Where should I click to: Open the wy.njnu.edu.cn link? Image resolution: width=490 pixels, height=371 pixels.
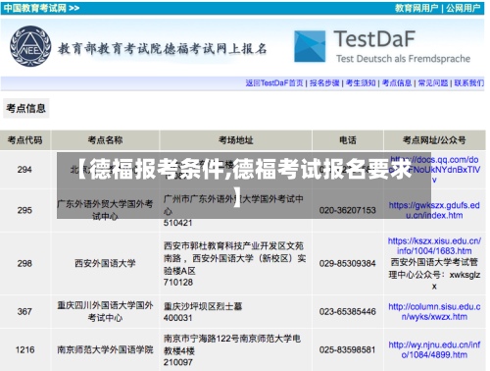(434, 349)
